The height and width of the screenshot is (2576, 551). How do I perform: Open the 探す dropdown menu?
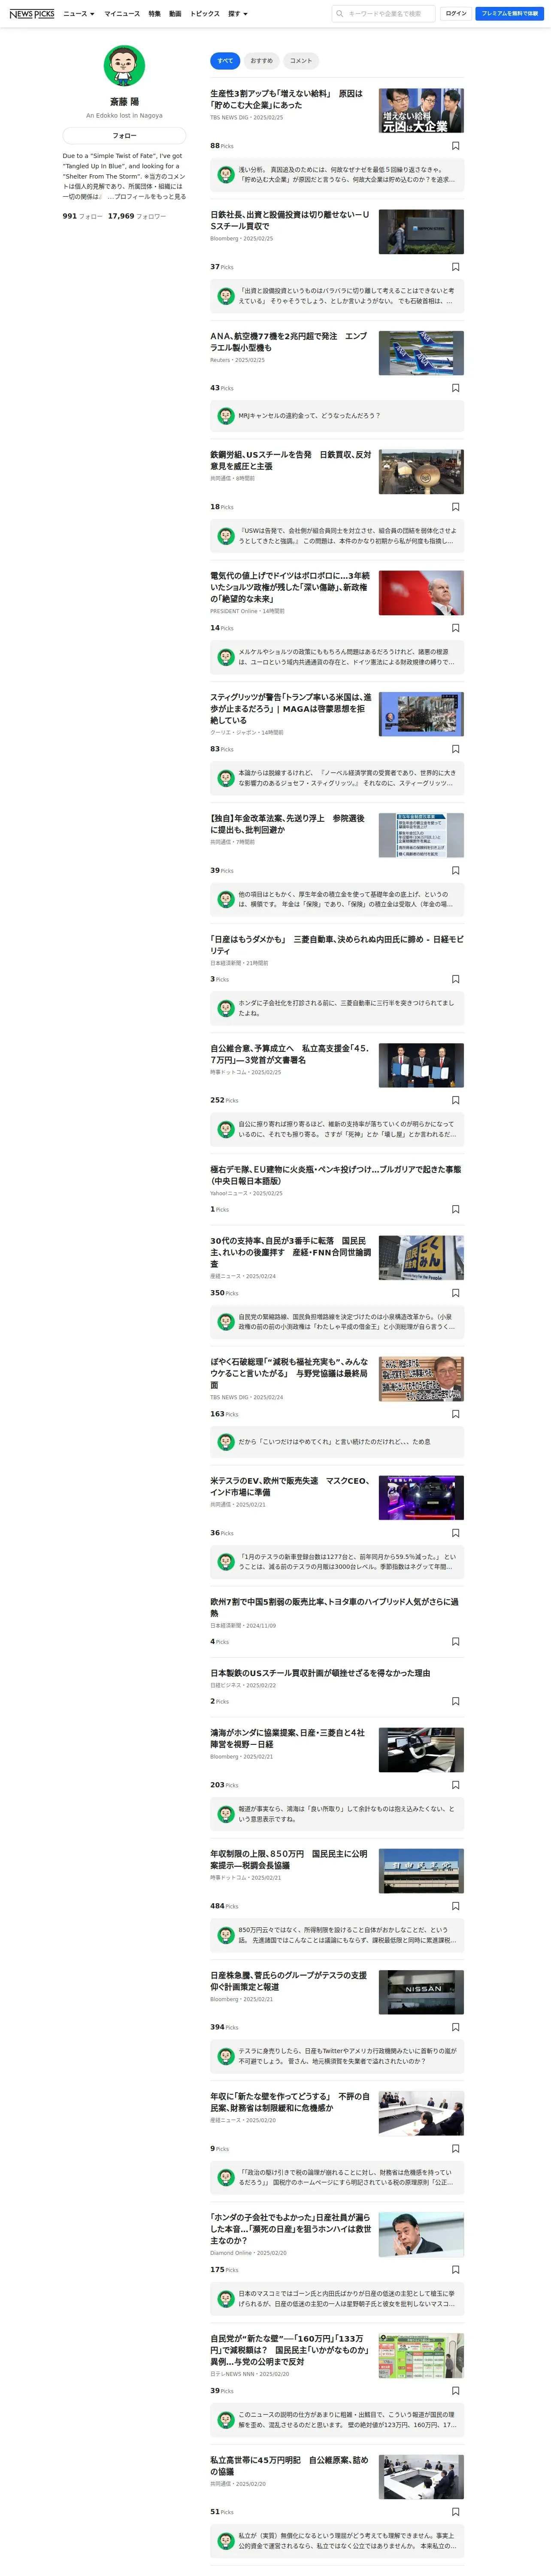(238, 14)
